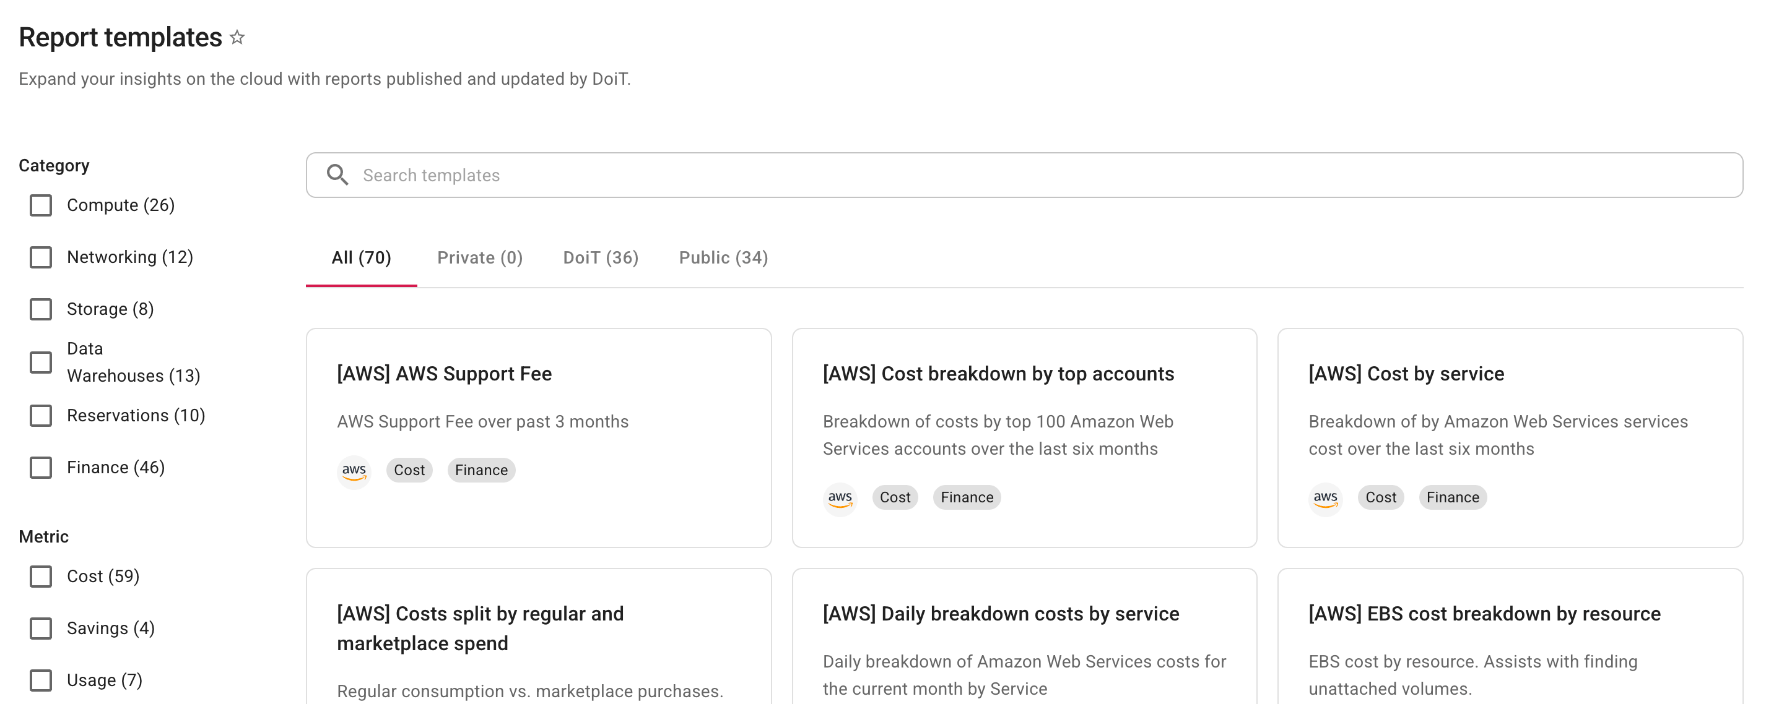Screen dimensions: 1766x704
Task: Click Finance tag on Cost breakdown by top accounts card
Action: click(967, 498)
